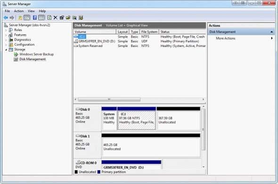The width and height of the screenshot is (278, 184).
Task: Click the volume list horizontal scrollbar thumb
Action: tap(109, 99)
